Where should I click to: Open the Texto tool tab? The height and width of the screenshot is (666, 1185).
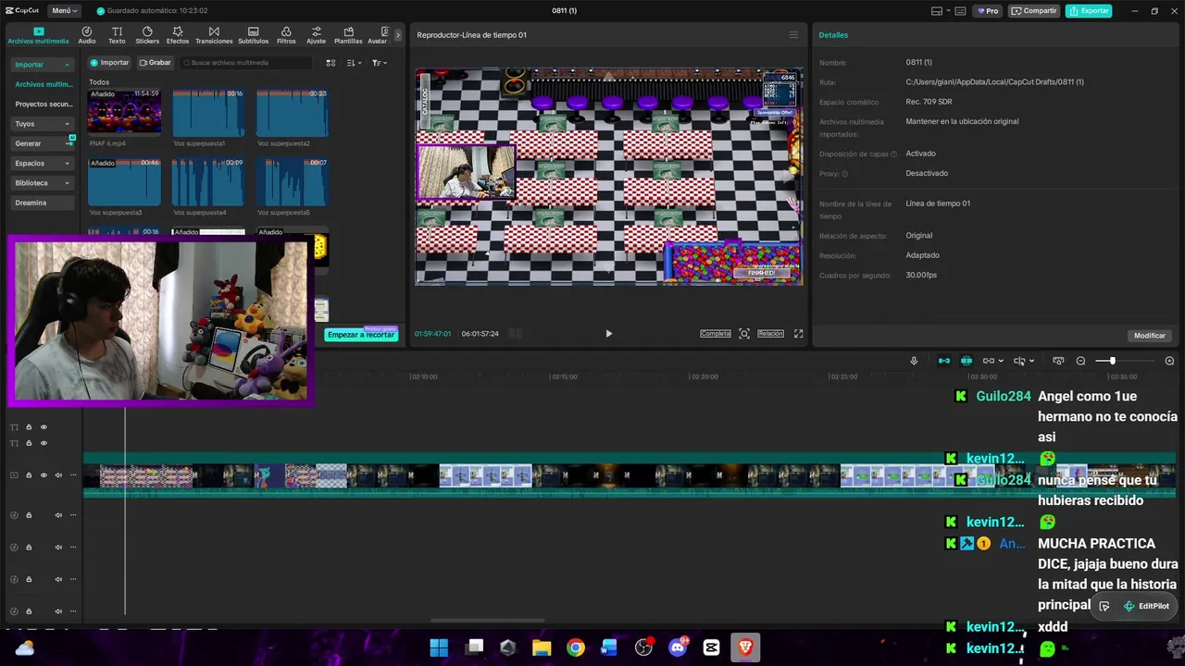coord(117,35)
